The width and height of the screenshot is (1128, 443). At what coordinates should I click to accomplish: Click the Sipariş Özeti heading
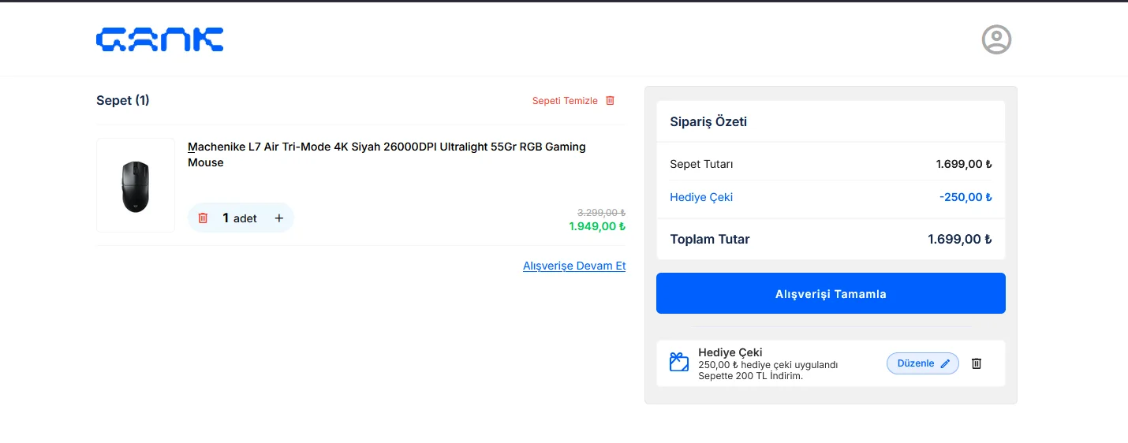(708, 121)
